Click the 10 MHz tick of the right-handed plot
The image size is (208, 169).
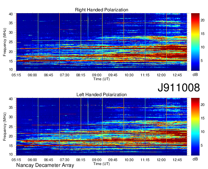(11, 69)
